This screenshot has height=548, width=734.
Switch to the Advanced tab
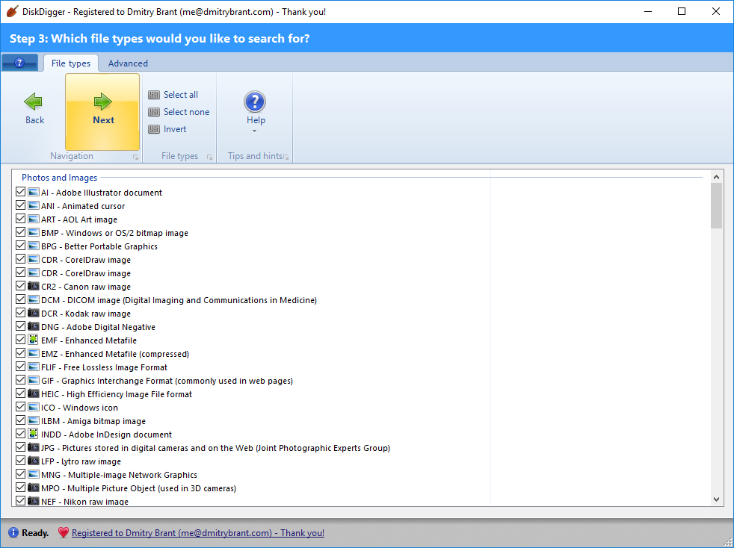click(128, 63)
